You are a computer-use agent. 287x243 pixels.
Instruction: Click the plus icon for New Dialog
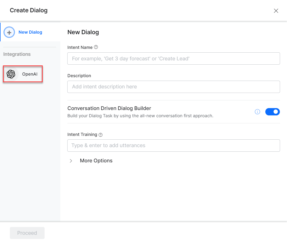[x=9, y=32]
